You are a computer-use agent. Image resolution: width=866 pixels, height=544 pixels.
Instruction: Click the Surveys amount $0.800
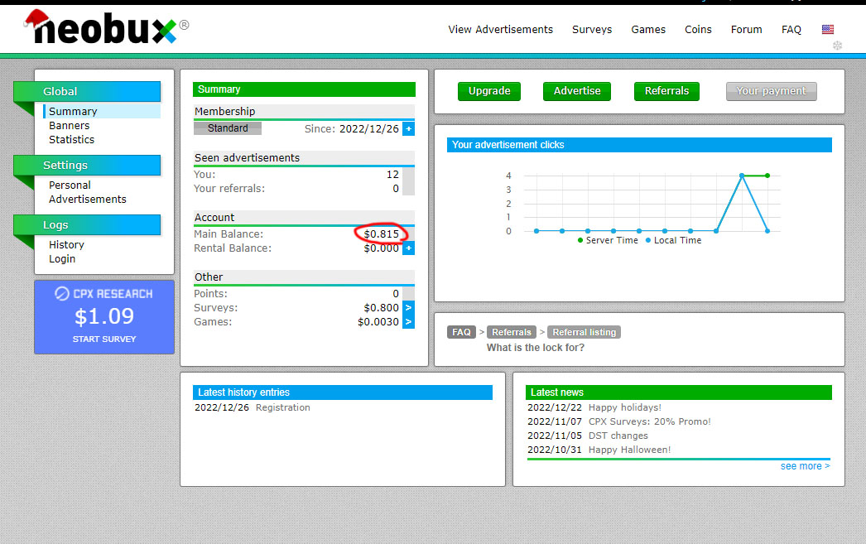[x=381, y=308]
